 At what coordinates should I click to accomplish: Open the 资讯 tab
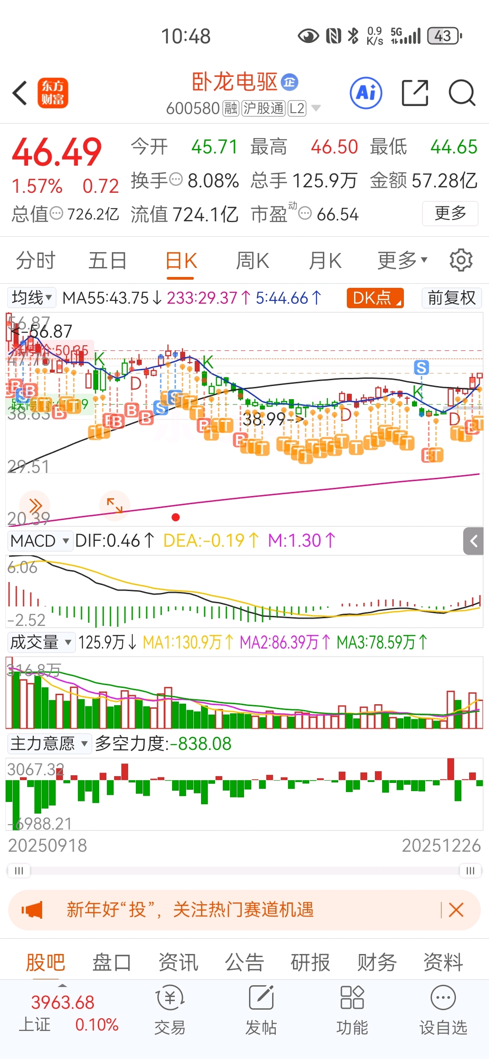(x=178, y=962)
